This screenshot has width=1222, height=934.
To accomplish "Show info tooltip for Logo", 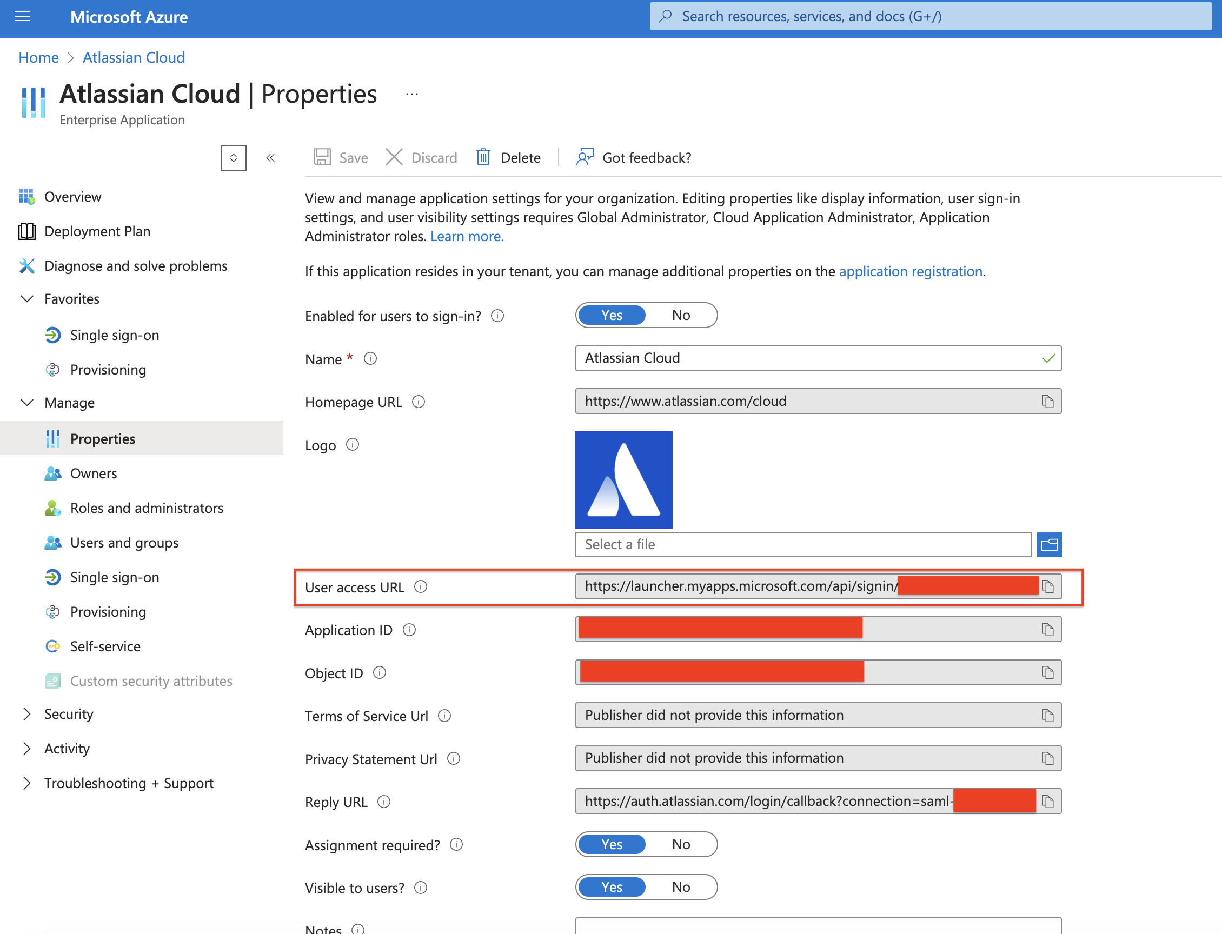I will 353,445.
